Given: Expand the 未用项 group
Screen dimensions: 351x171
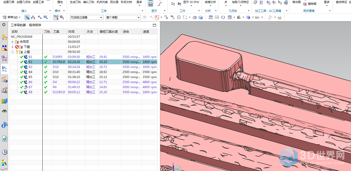Looking at the screenshot, I should (x=13, y=42).
